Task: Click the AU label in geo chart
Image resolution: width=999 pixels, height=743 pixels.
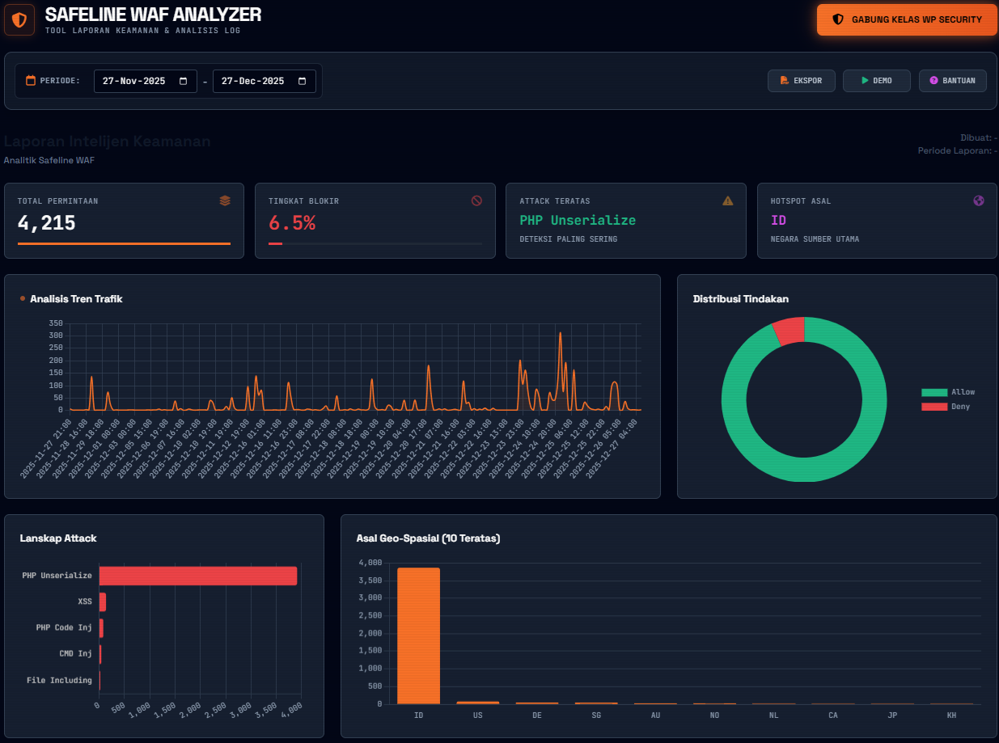Action: pyautogui.click(x=655, y=716)
